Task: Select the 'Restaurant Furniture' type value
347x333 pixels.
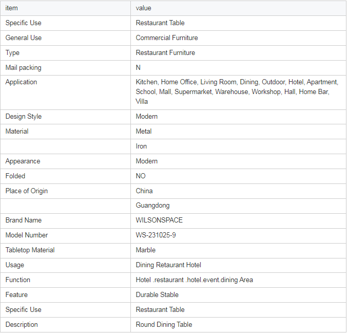Action: [165, 53]
